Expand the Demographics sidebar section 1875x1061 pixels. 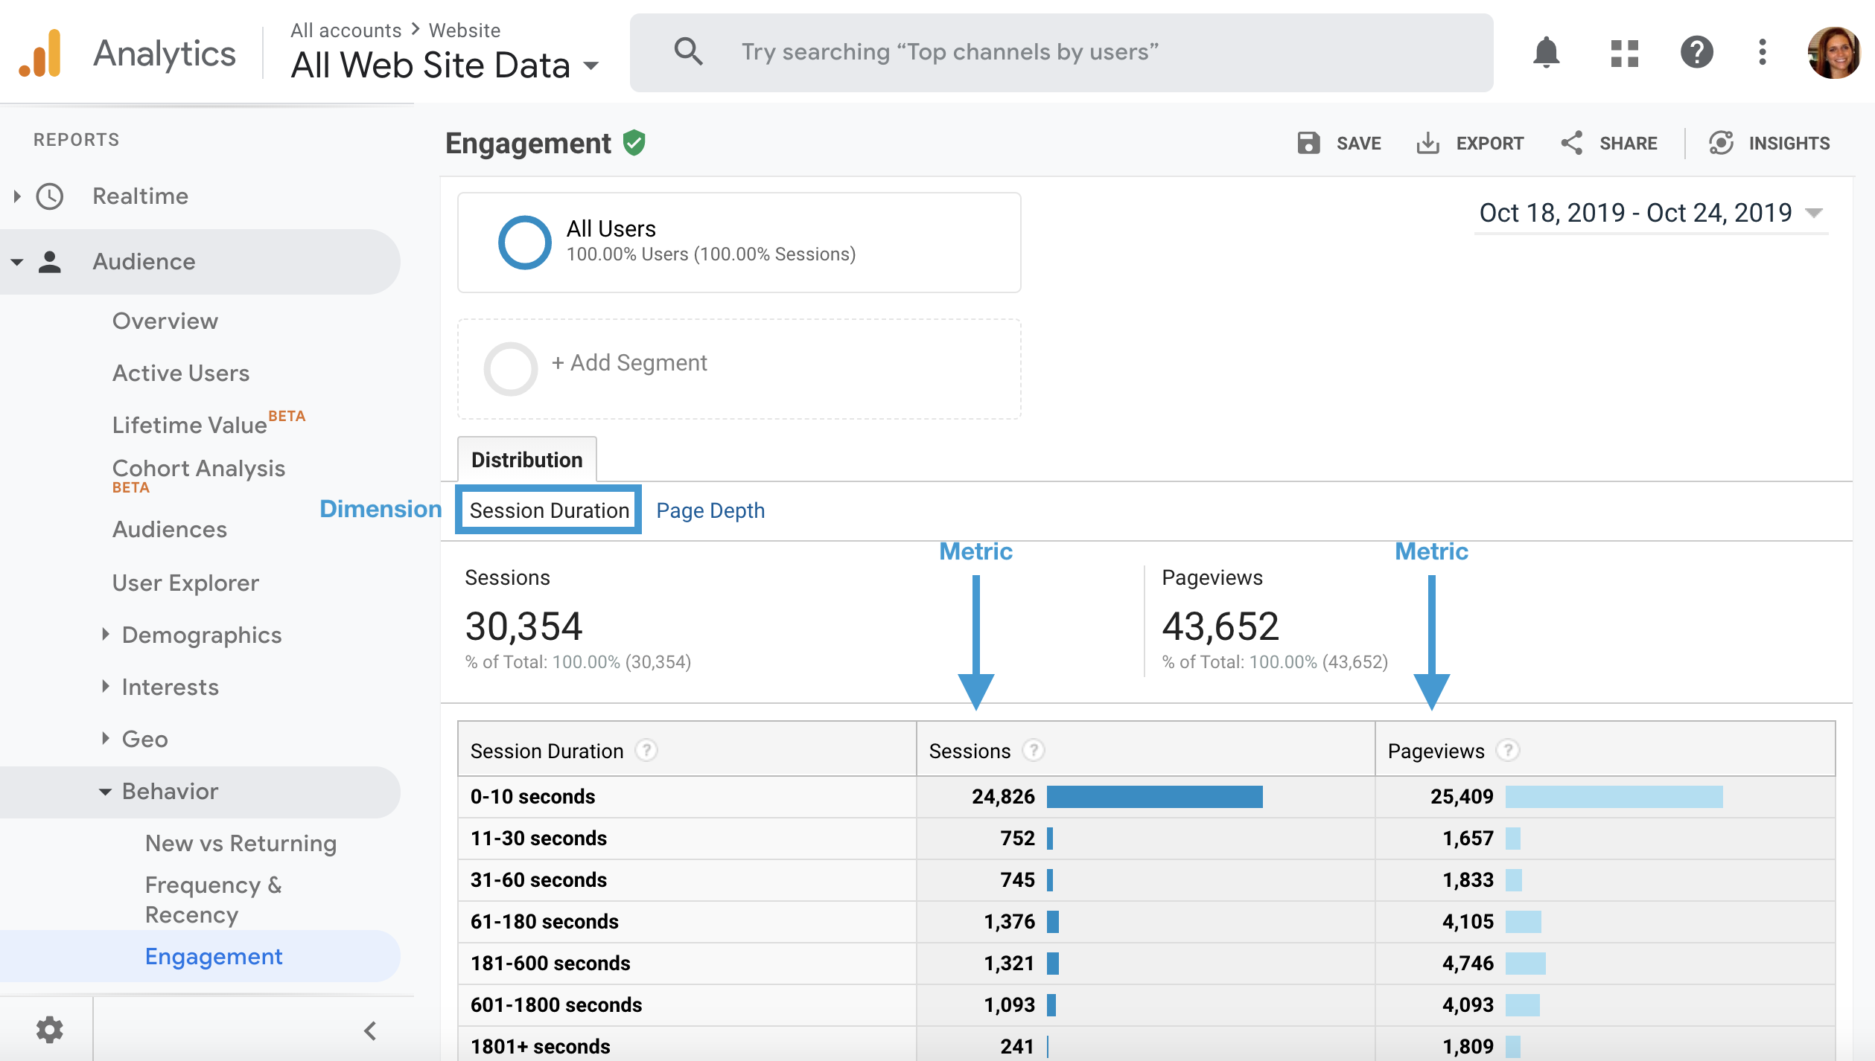point(201,635)
